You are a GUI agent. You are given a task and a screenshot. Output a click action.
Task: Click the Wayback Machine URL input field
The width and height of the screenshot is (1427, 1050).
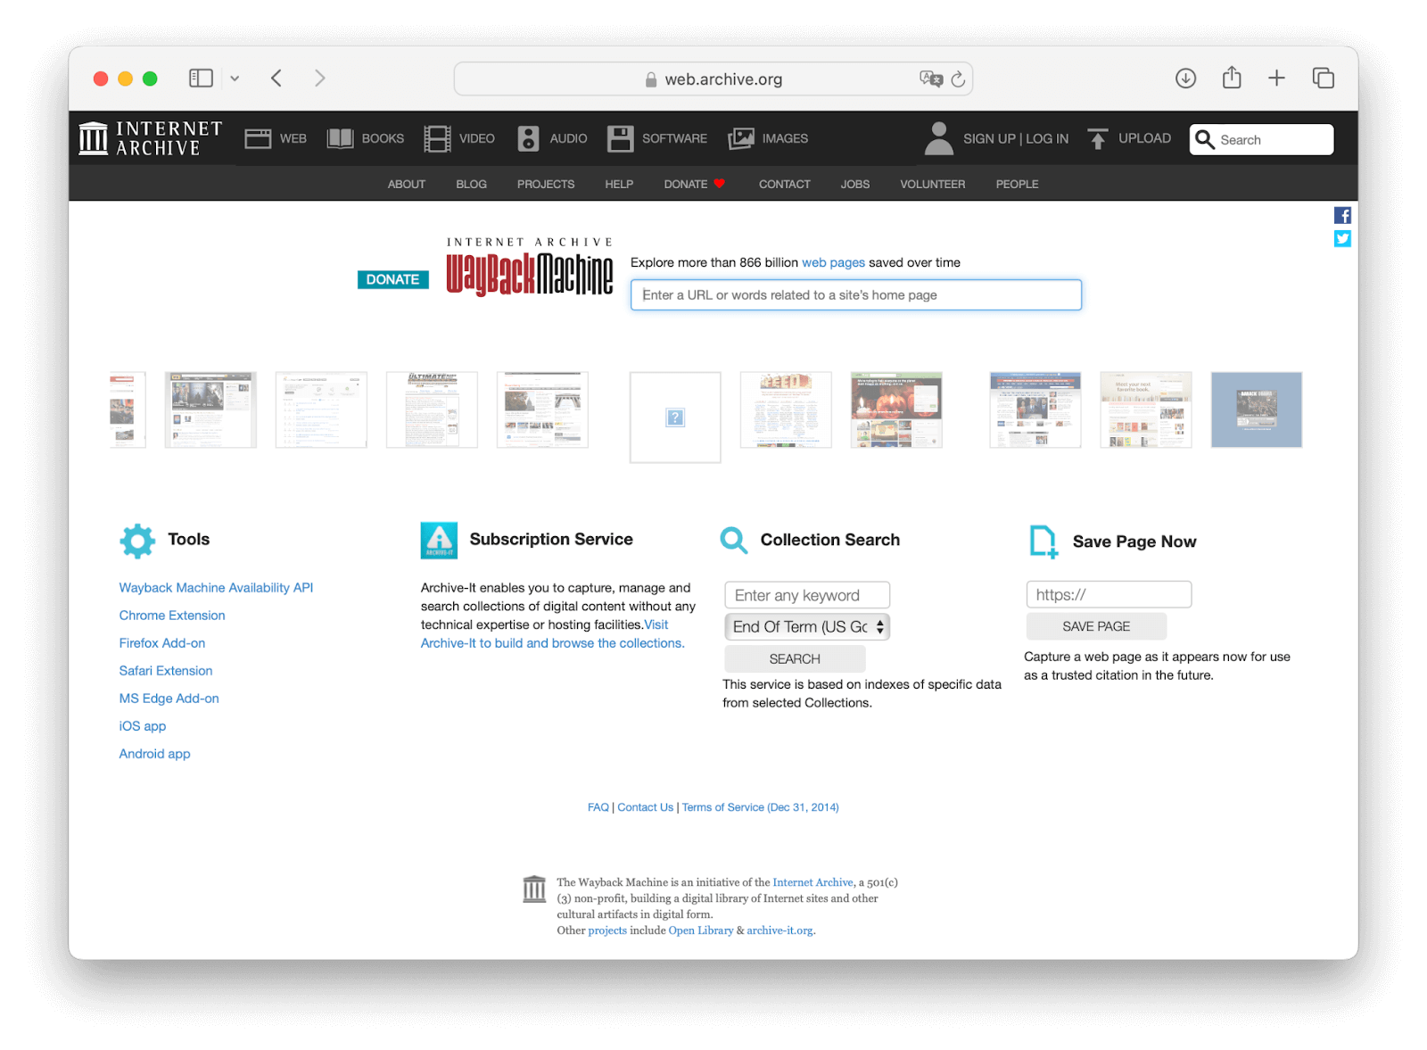click(855, 295)
